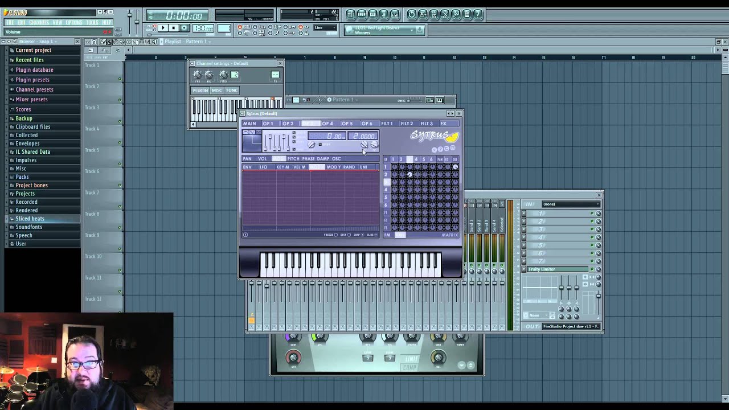
Task: Adjust the swing slider in step sequencer
Action: point(415,101)
